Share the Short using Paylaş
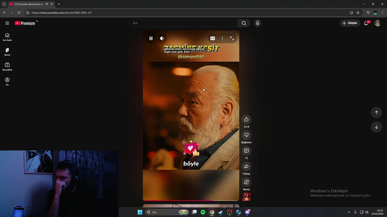Screen dimensions: 387x217 coord(246,166)
